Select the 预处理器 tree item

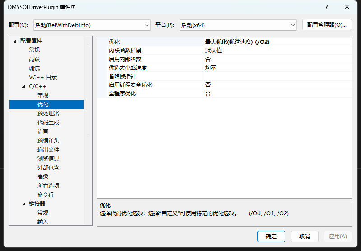[x=48, y=113]
